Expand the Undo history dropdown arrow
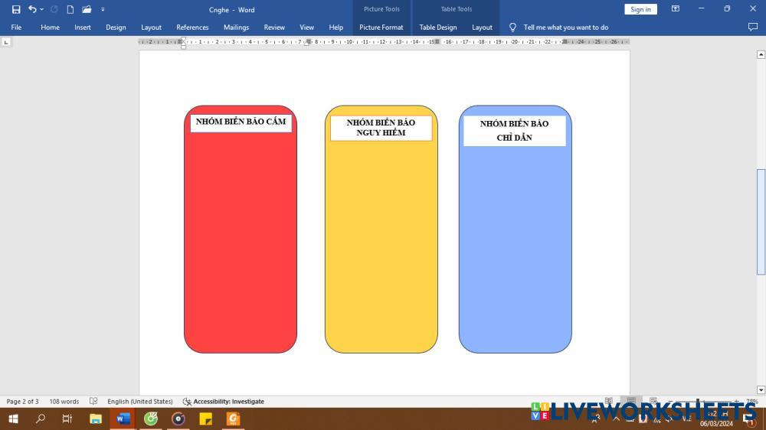Image resolution: width=766 pixels, height=430 pixels. click(x=41, y=10)
